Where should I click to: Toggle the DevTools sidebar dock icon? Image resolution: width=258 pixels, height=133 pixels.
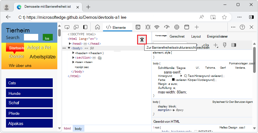85,27
